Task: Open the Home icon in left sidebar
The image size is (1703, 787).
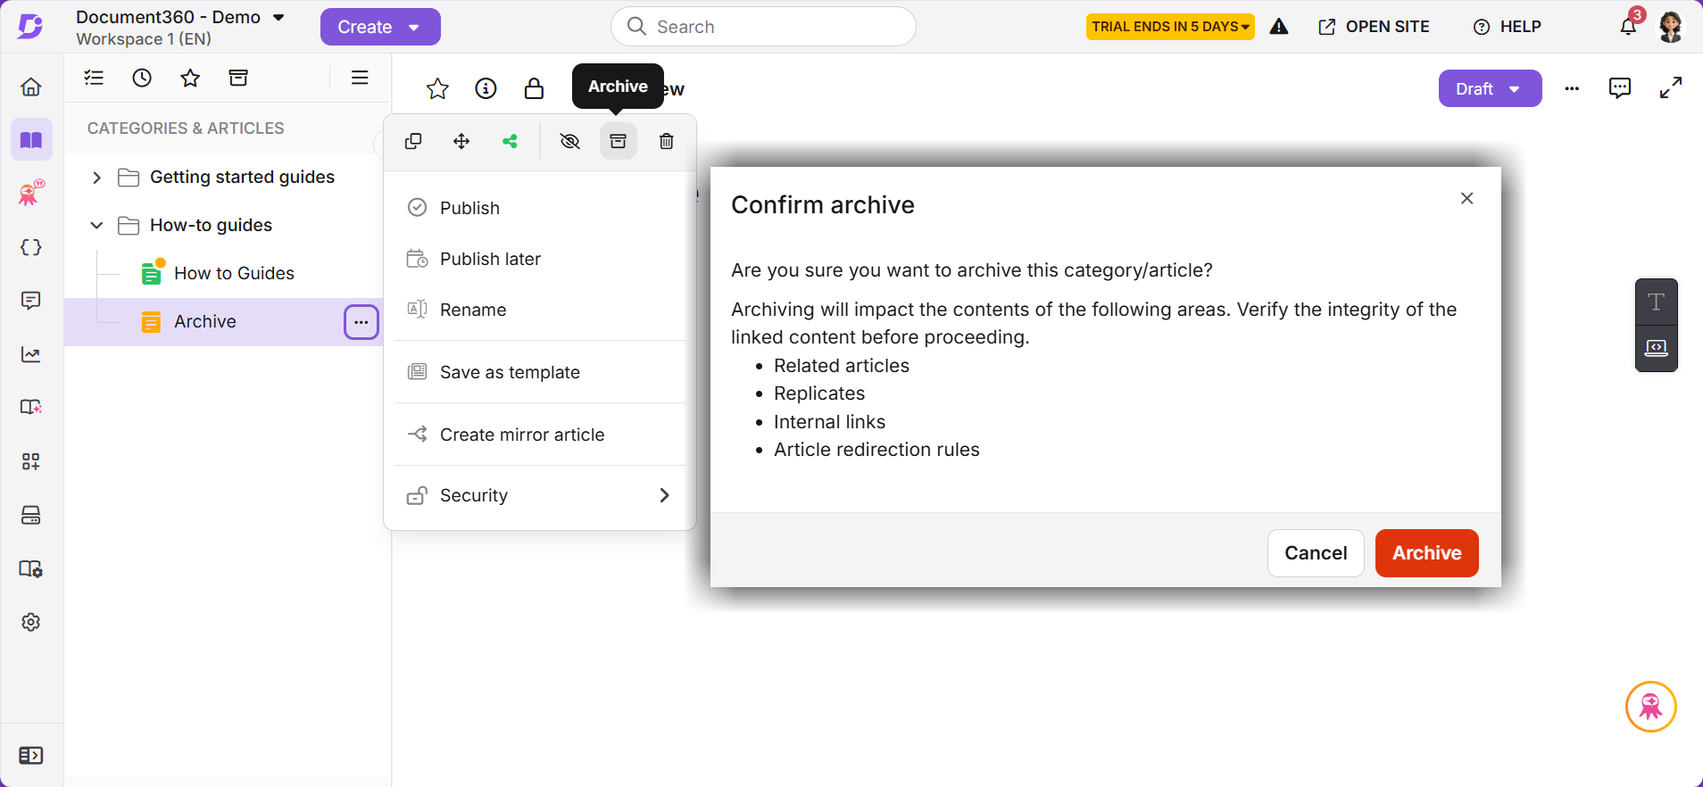Action: coord(31,87)
